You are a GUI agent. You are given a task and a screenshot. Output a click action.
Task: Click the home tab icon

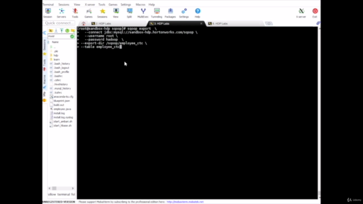click(x=83, y=23)
